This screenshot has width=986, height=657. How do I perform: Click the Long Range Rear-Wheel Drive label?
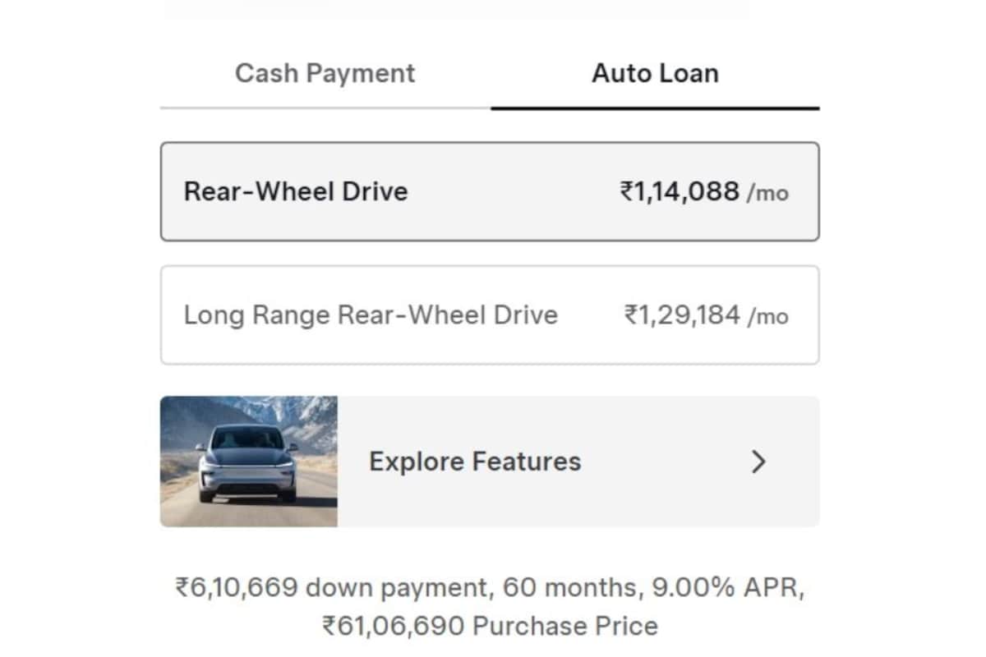click(371, 315)
